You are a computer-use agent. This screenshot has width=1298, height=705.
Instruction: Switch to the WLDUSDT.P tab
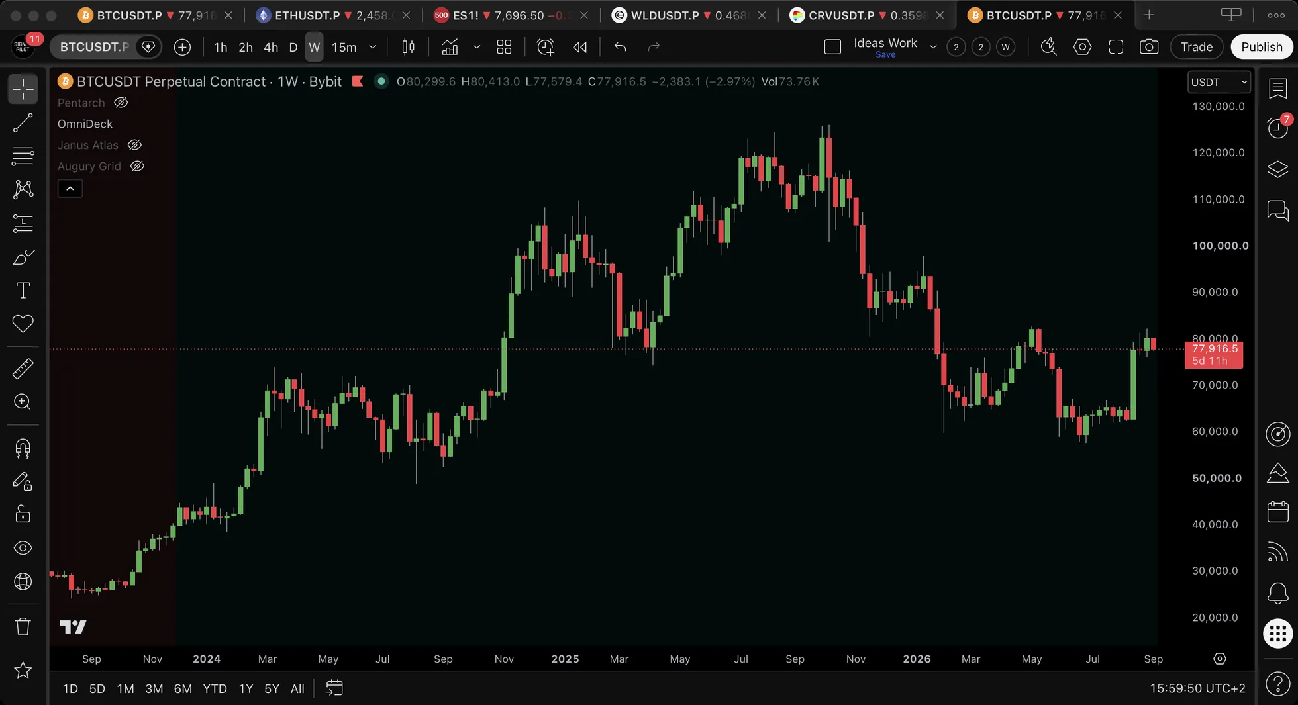(x=689, y=15)
